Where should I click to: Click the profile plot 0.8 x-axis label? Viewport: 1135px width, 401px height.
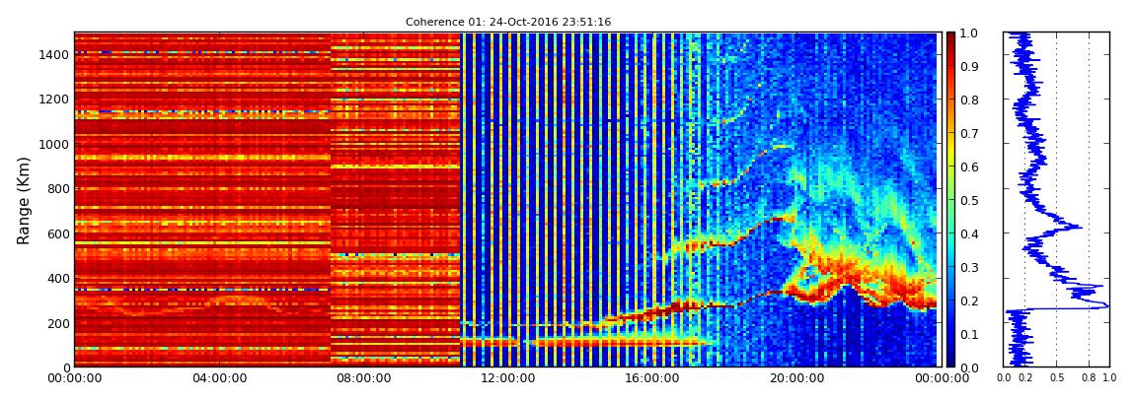tap(1090, 378)
